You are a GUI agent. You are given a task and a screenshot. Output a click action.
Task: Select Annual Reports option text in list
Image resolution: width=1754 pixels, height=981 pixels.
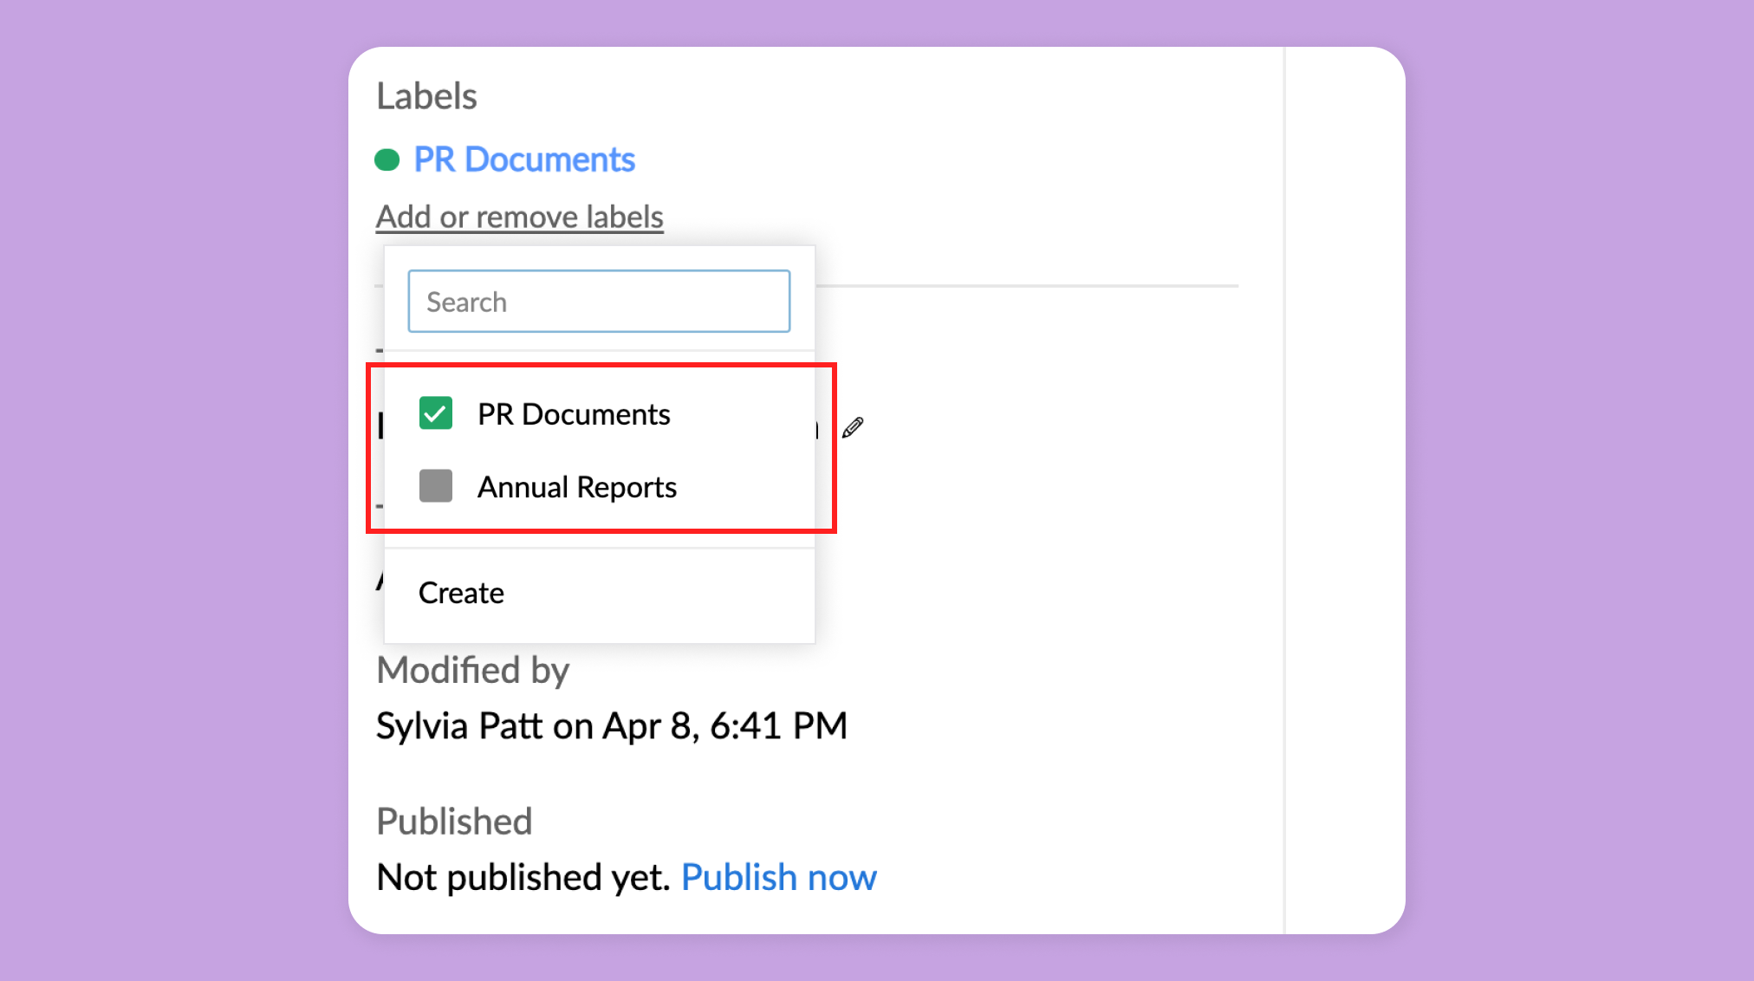pyautogui.click(x=576, y=487)
